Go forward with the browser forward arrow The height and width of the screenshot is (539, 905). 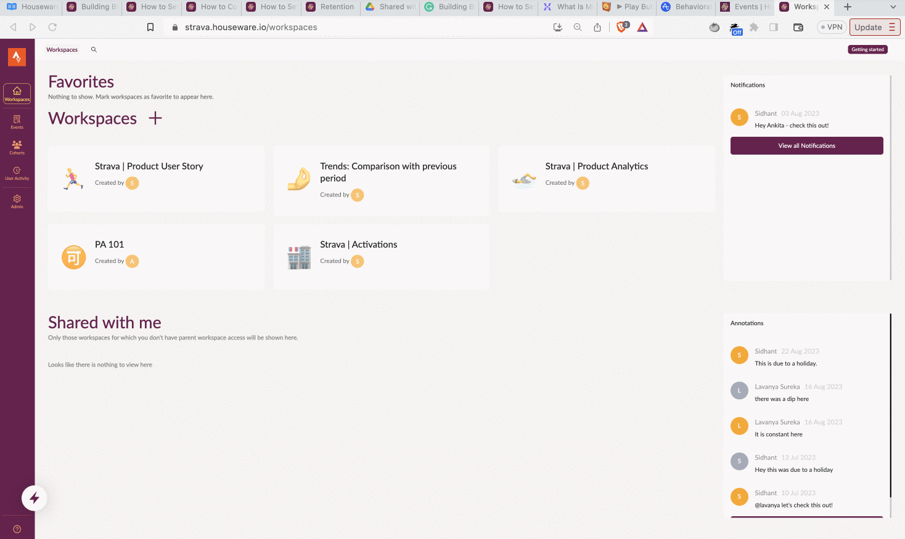[33, 27]
